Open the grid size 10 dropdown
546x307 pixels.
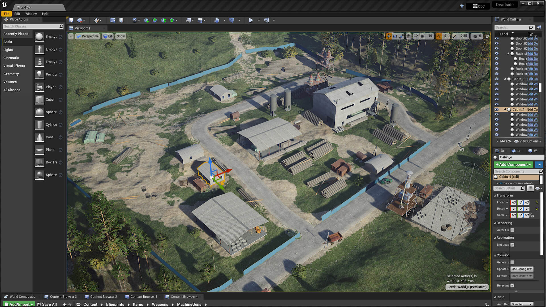coord(430,36)
